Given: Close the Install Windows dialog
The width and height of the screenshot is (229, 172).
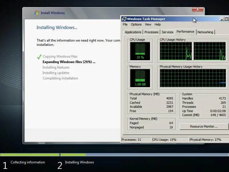Looking at the screenshot, I should click(x=198, y=9).
